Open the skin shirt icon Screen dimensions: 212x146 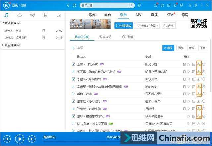[175, 5]
